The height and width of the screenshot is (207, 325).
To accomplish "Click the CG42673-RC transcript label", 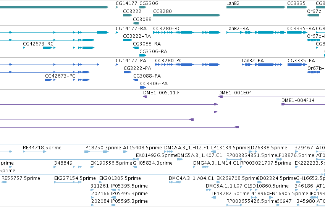I will pos(38,44).
